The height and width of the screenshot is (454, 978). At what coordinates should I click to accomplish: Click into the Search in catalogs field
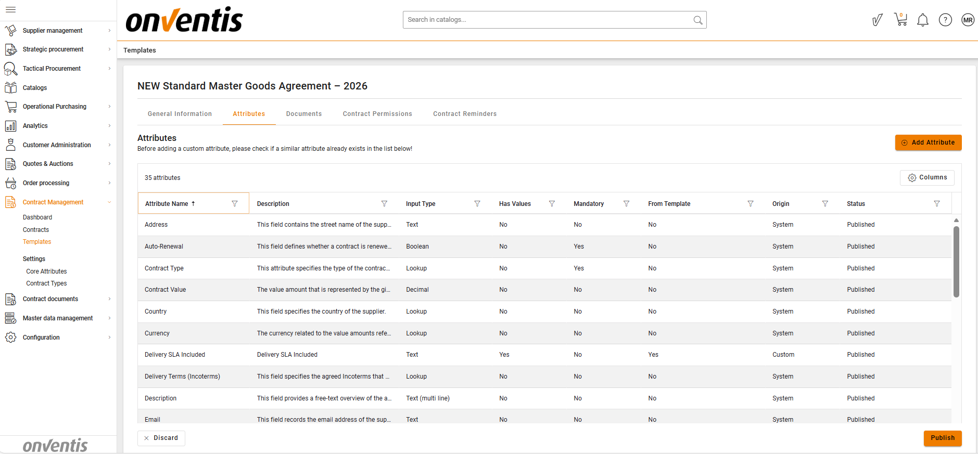547,20
